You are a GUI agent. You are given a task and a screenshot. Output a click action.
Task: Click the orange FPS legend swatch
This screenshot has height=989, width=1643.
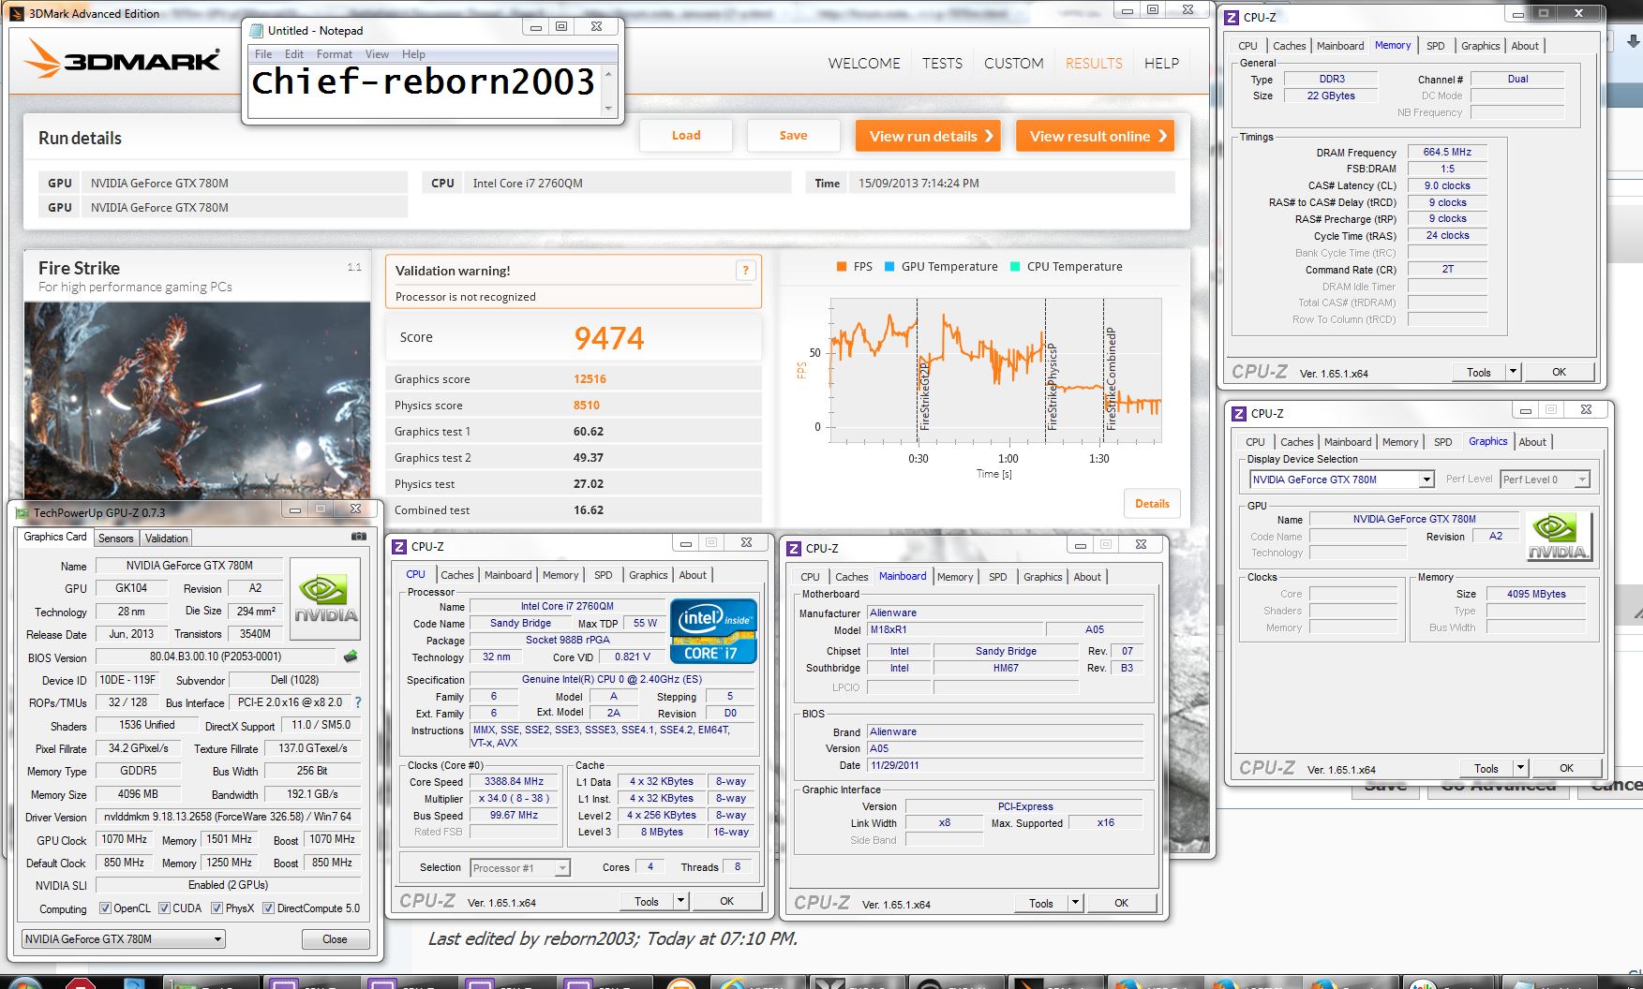pos(841,267)
